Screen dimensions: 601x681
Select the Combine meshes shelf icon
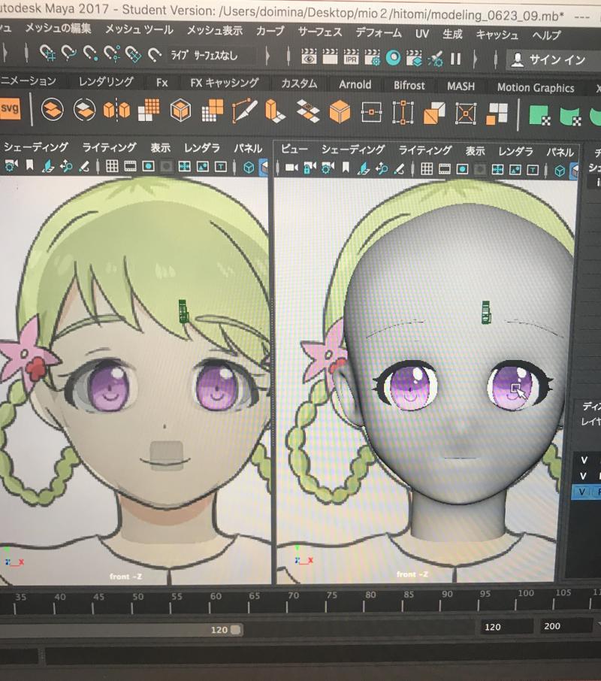(53, 110)
